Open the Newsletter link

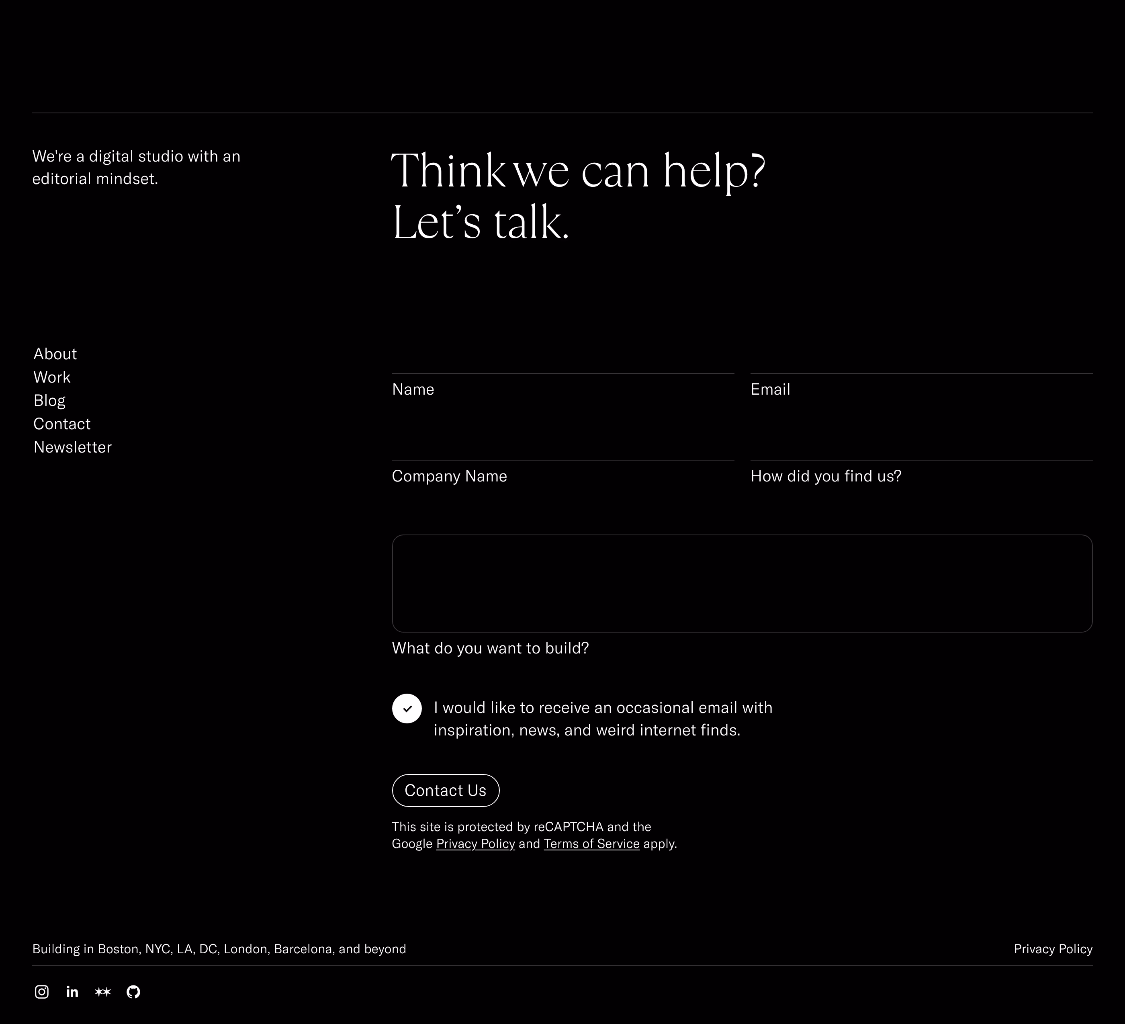click(x=73, y=447)
